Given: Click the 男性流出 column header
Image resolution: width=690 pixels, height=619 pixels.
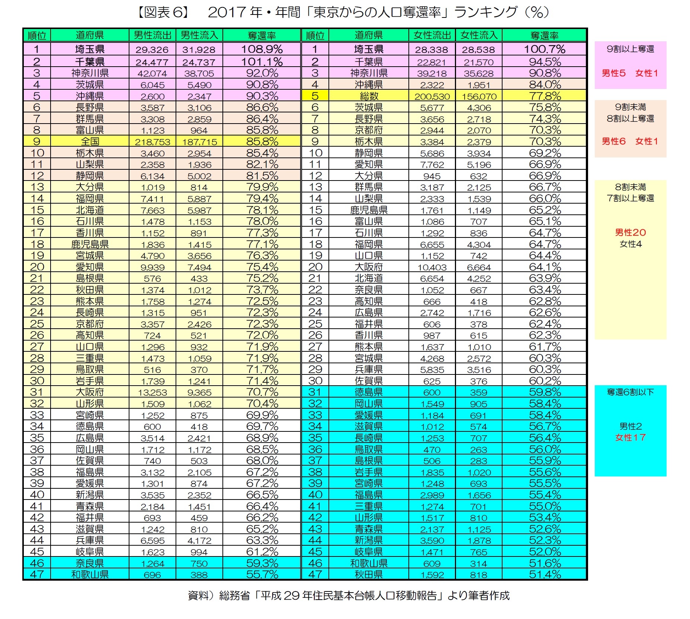Looking at the screenshot, I should click(152, 35).
